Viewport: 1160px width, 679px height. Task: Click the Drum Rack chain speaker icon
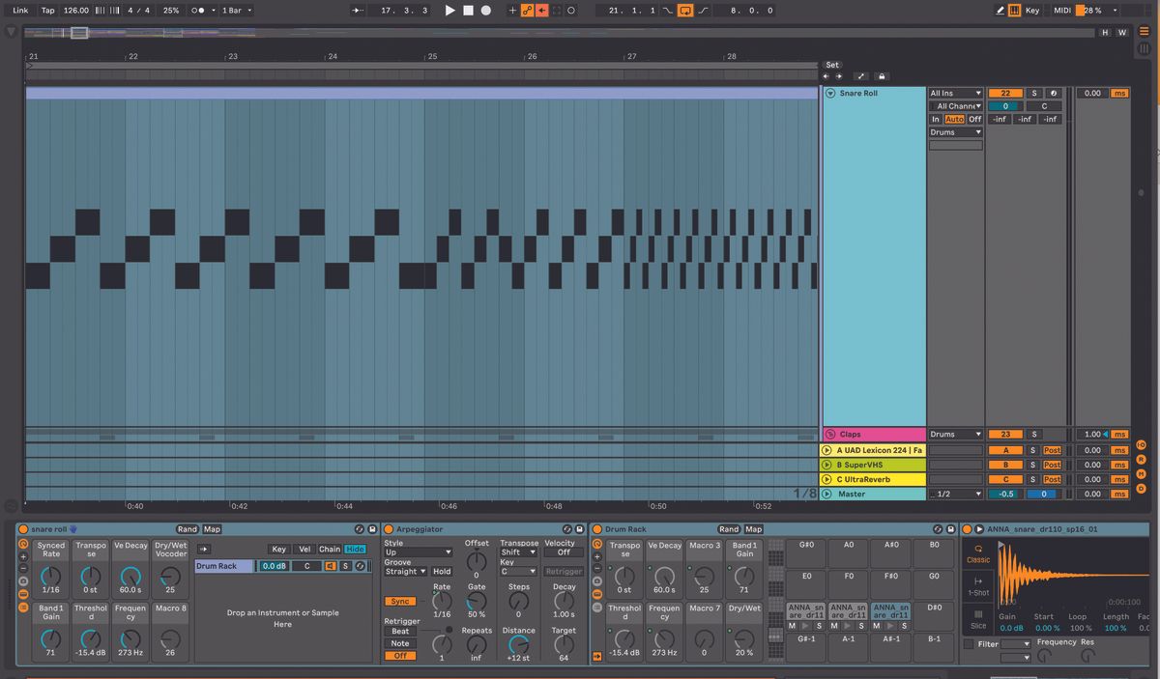tap(330, 566)
